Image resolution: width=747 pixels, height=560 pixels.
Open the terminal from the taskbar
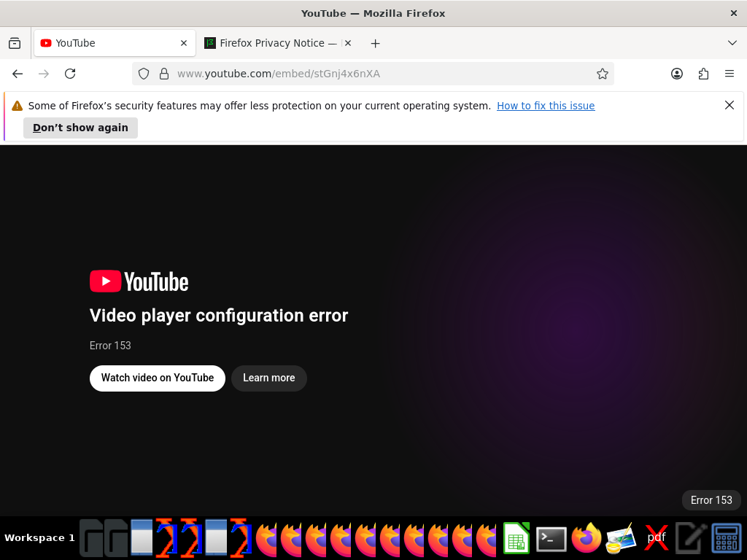pyautogui.click(x=551, y=539)
